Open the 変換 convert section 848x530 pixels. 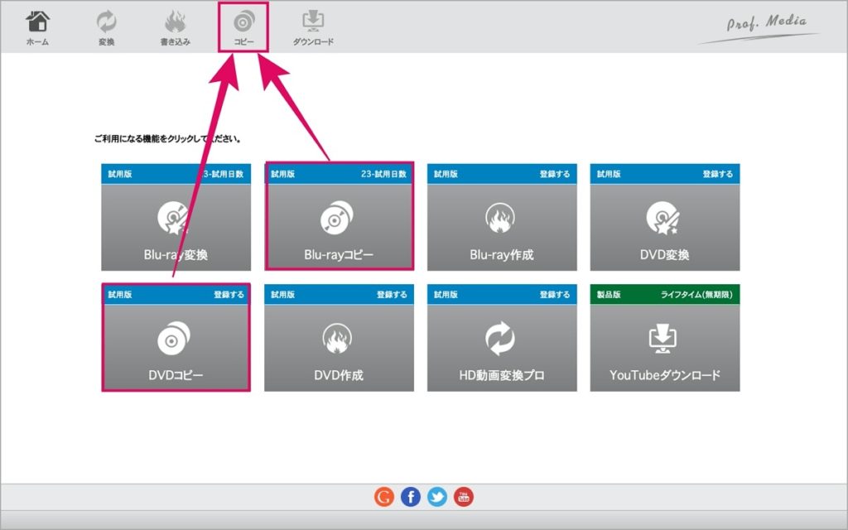pos(107,28)
